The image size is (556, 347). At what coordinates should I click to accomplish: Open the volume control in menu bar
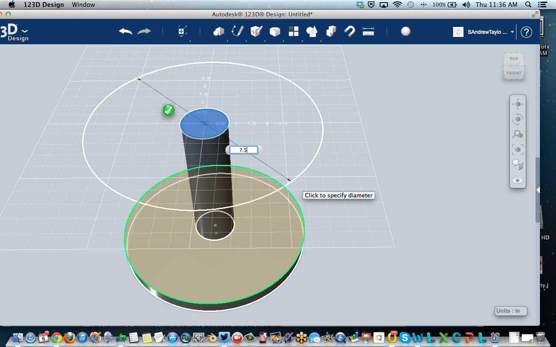[x=466, y=5]
